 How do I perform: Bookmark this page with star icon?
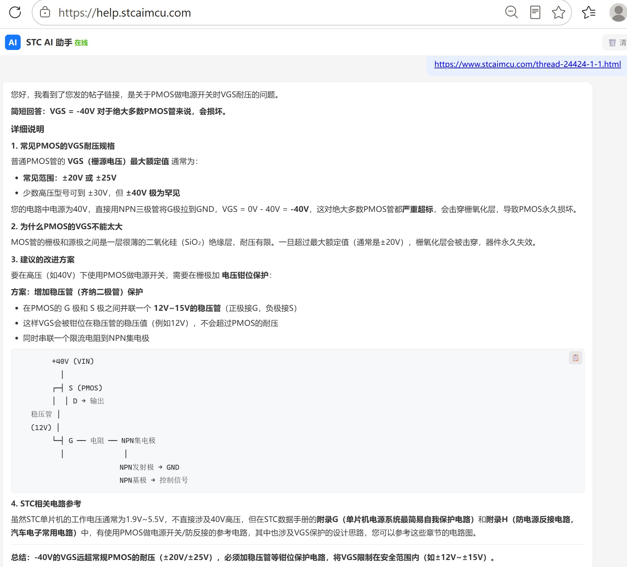(x=558, y=13)
